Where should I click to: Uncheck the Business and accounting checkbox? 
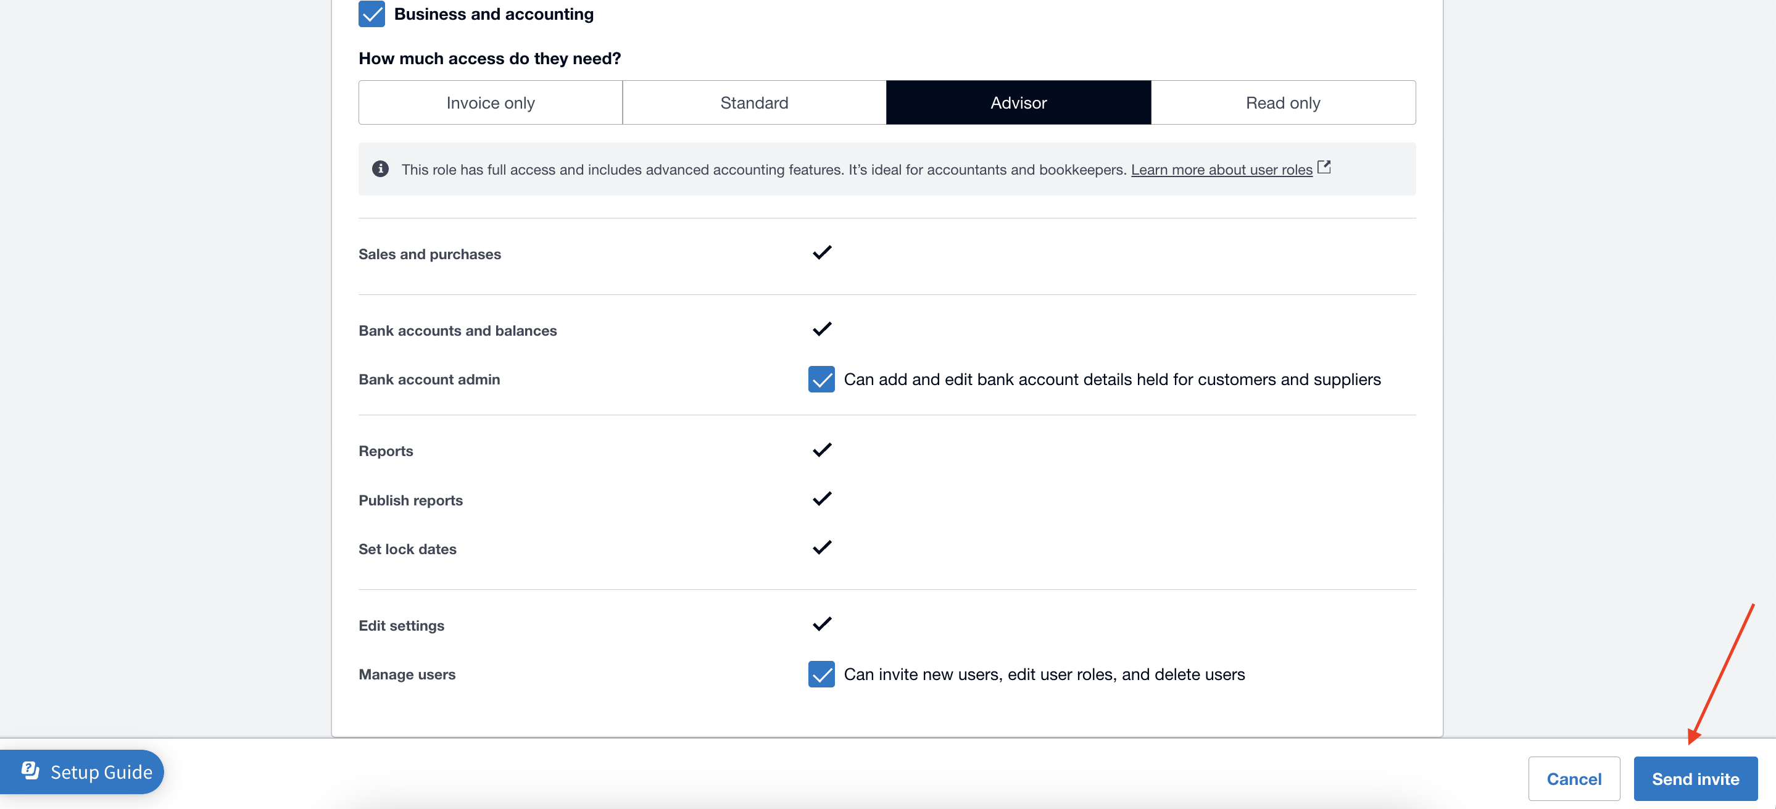pos(371,13)
